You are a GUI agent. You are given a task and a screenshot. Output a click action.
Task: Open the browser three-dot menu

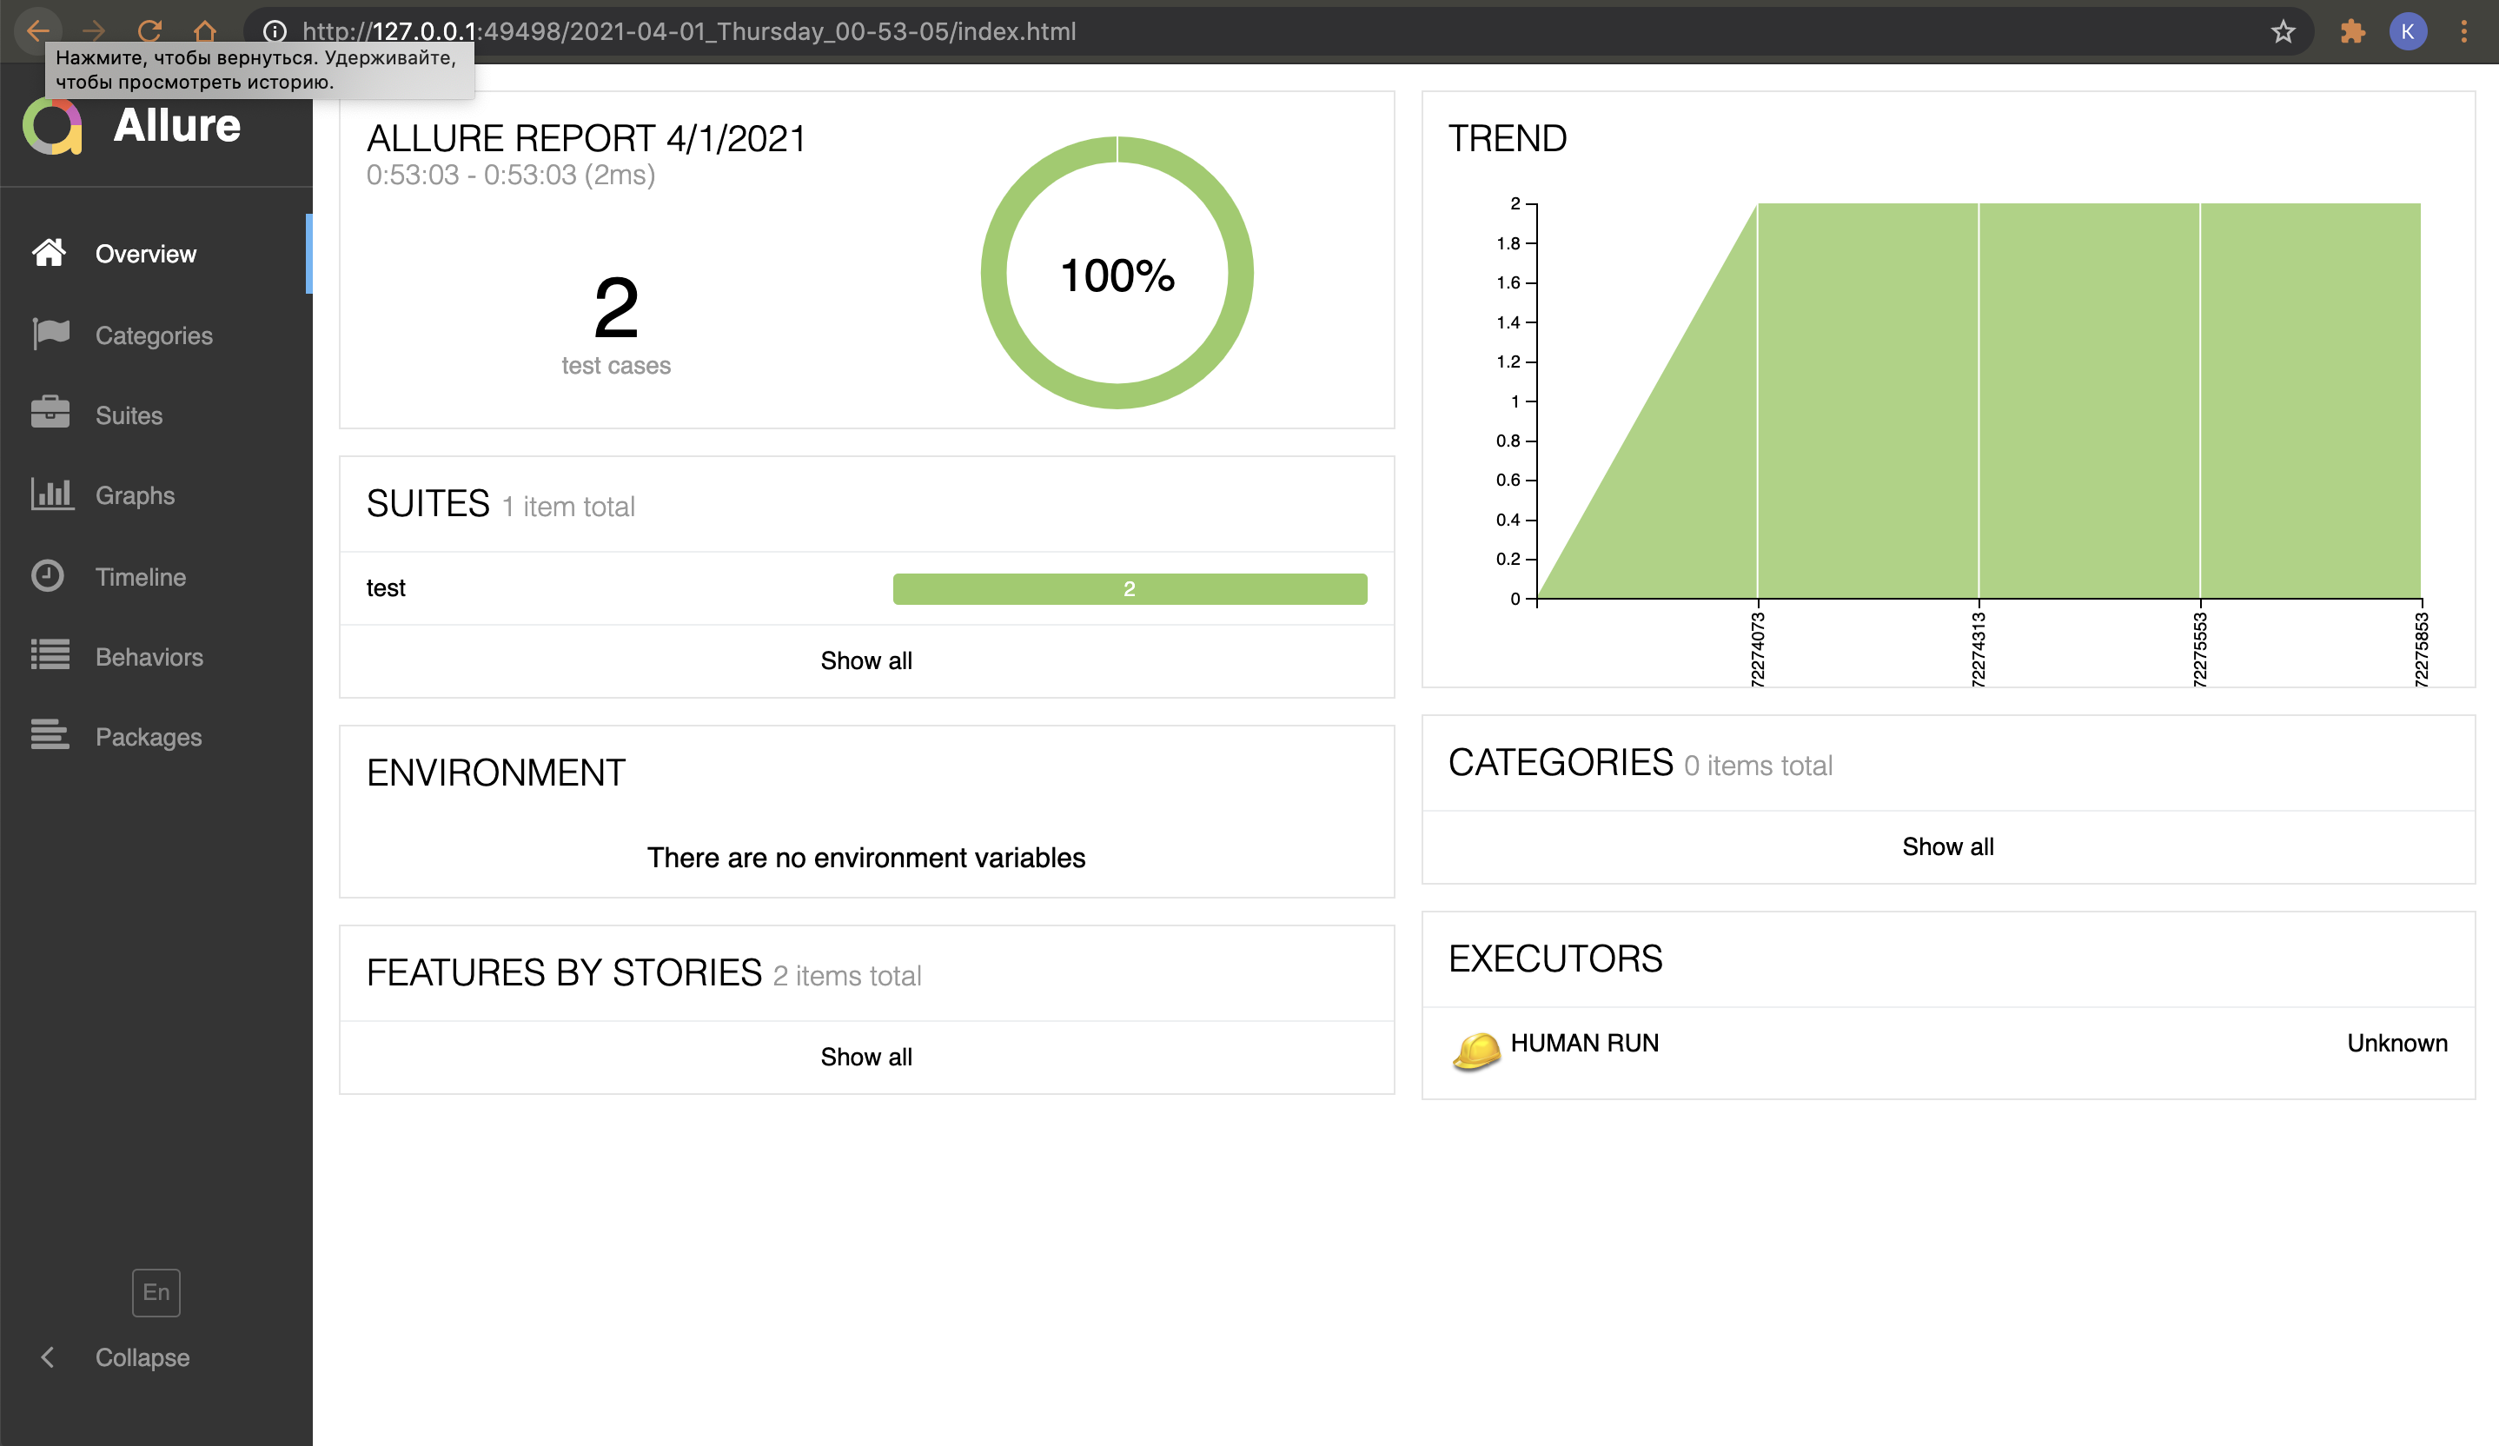coord(2463,32)
